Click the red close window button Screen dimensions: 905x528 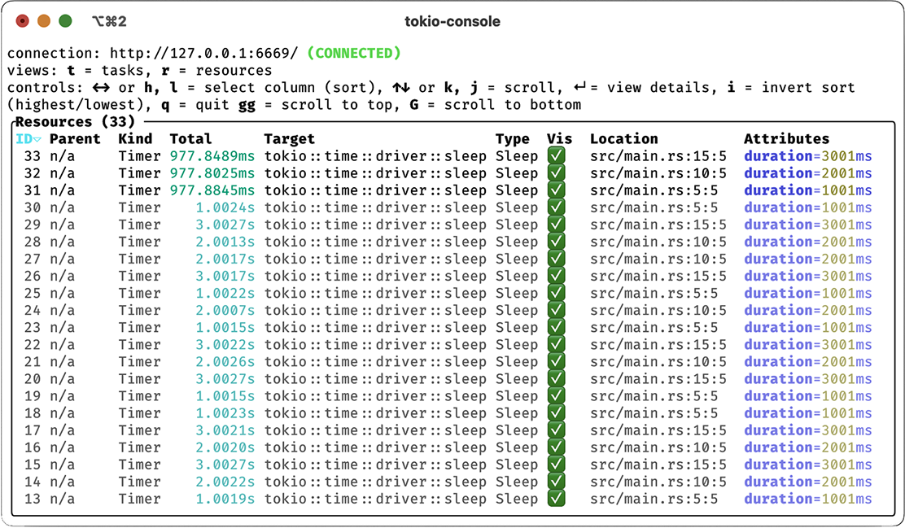(x=23, y=21)
